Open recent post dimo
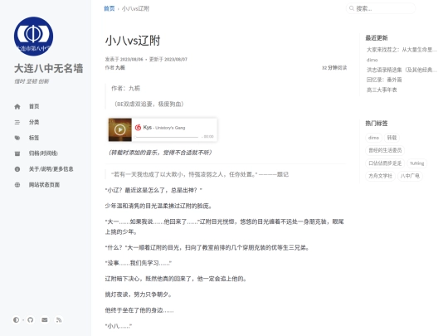The height and width of the screenshot is (336, 448). [x=372, y=60]
